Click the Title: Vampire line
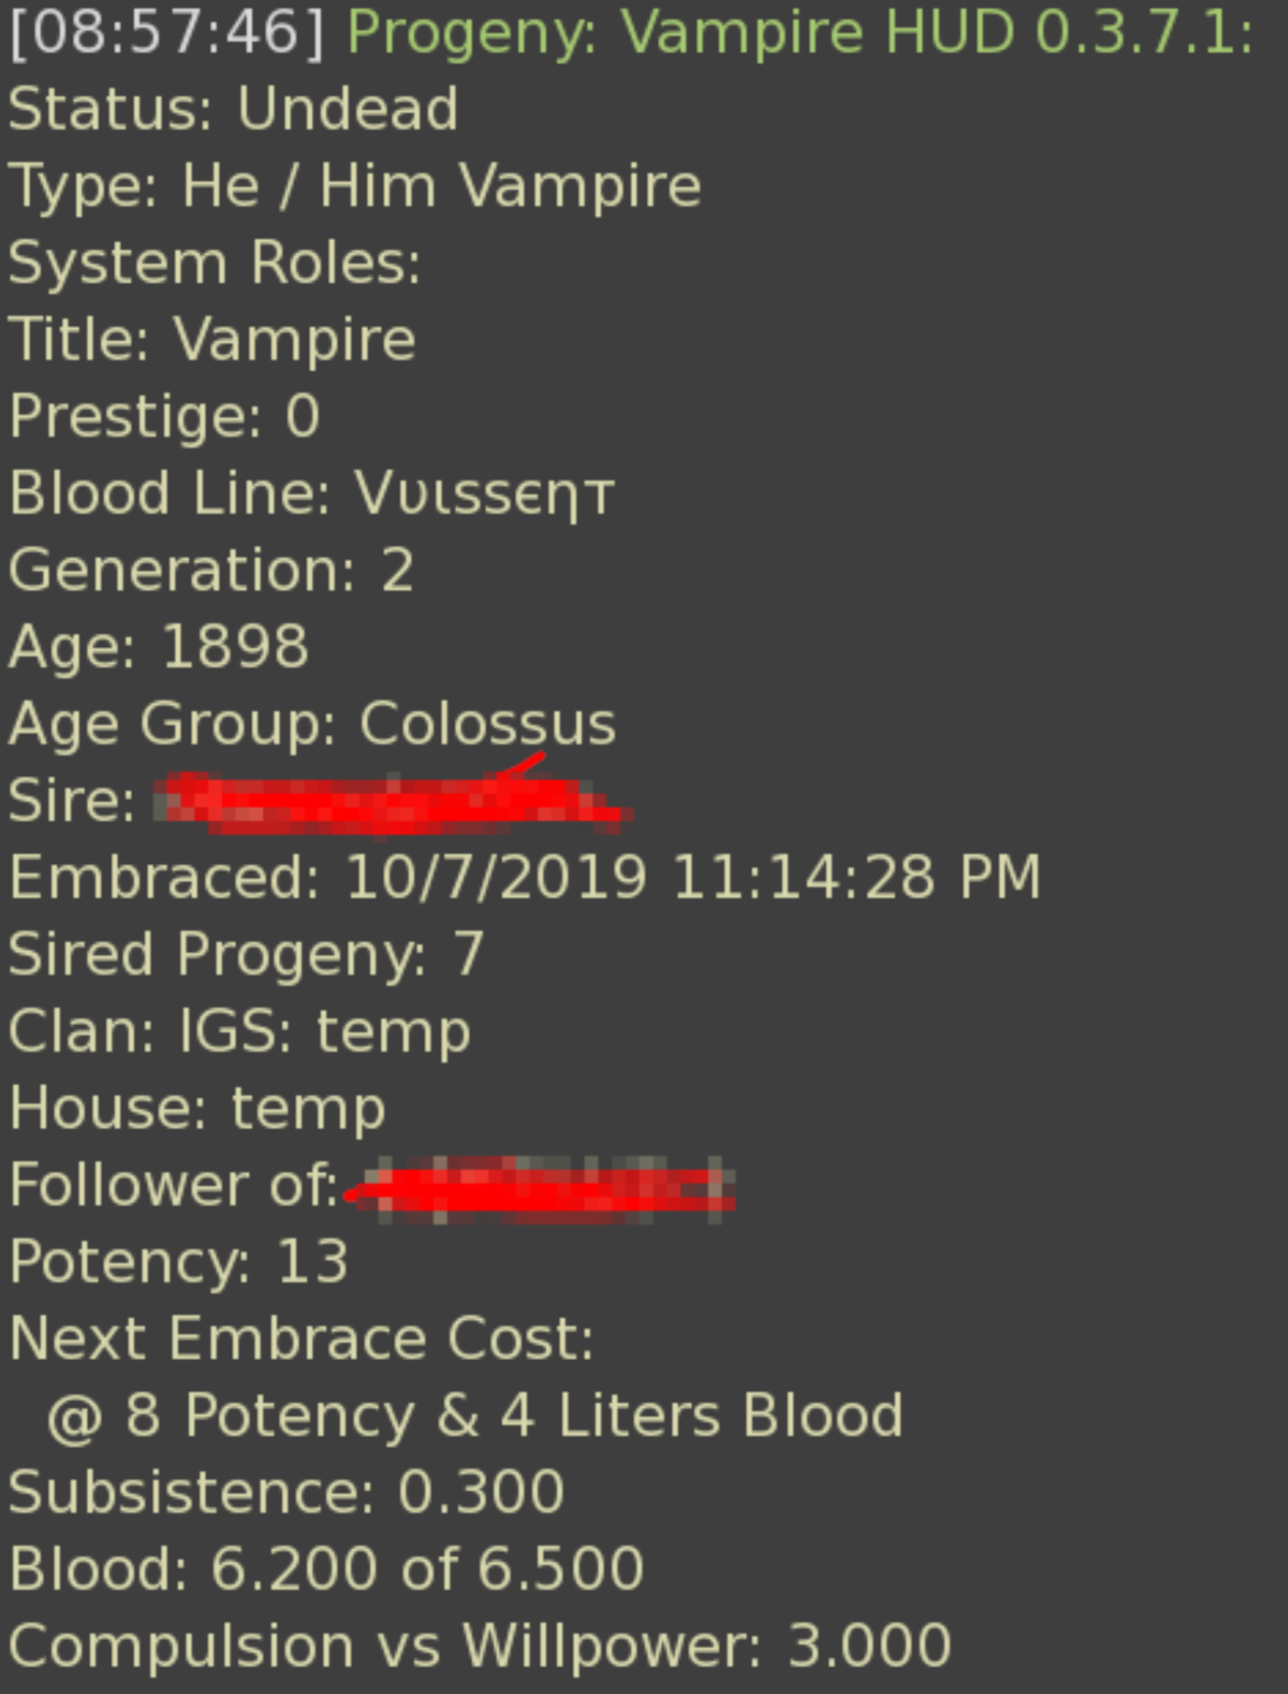1288x1694 pixels. pos(212,340)
